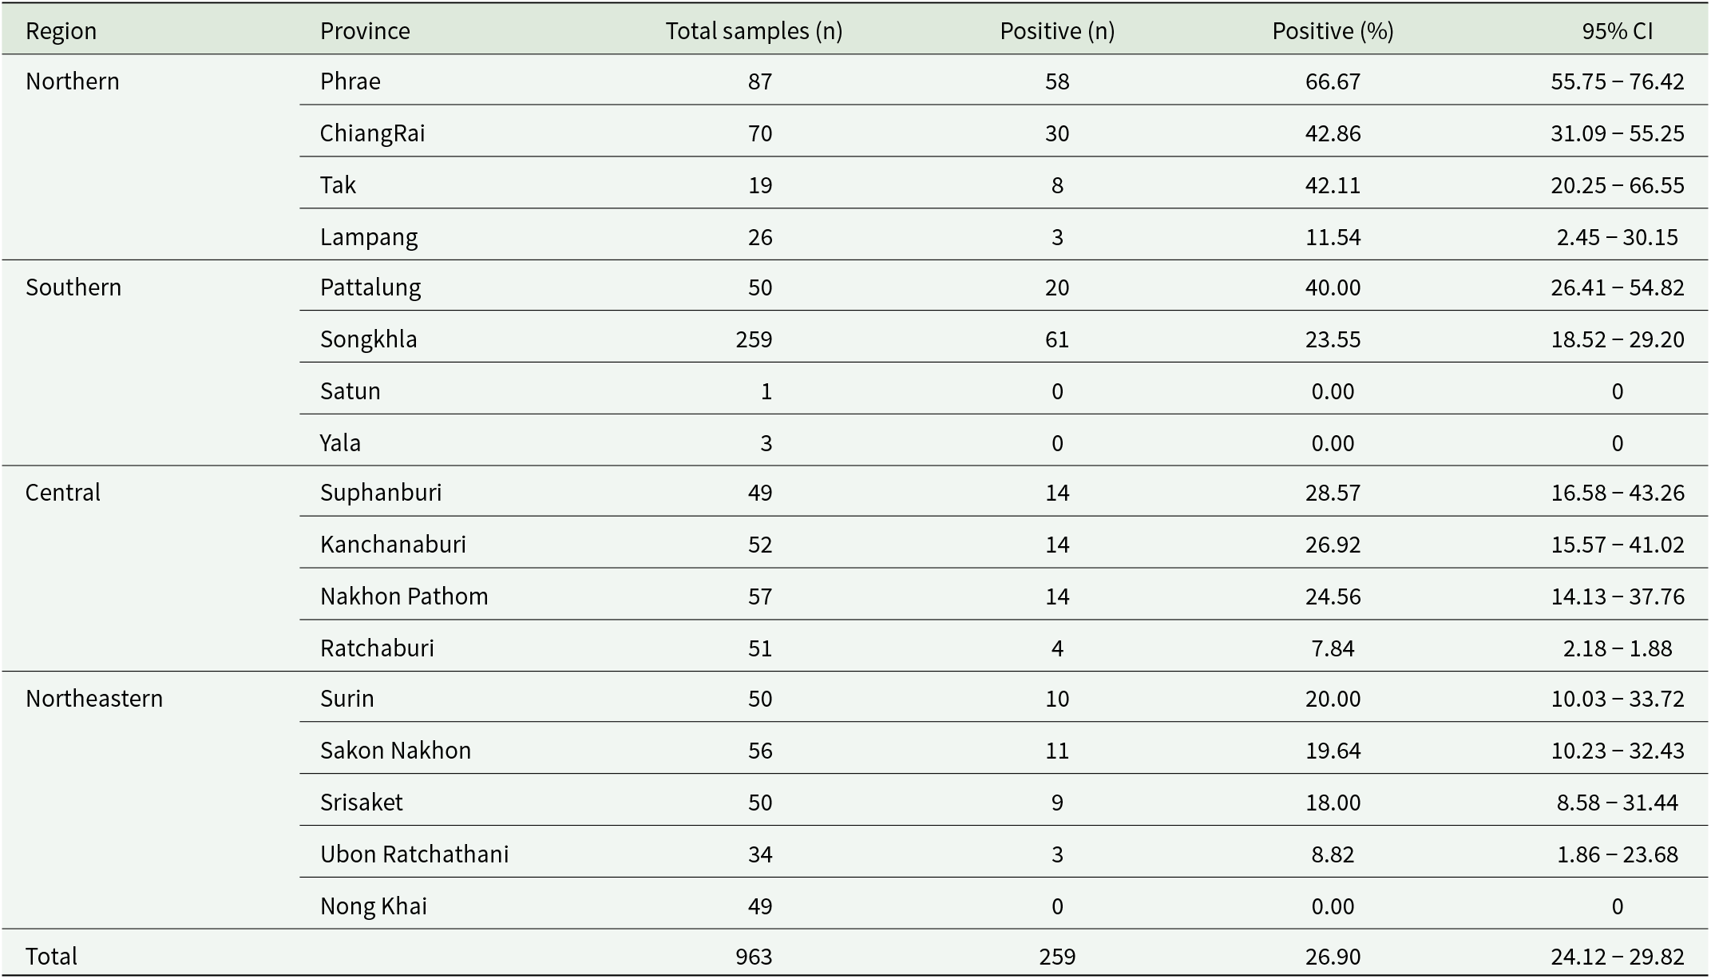Click the Province column header
This screenshot has width=1711, height=979.
coord(365,31)
